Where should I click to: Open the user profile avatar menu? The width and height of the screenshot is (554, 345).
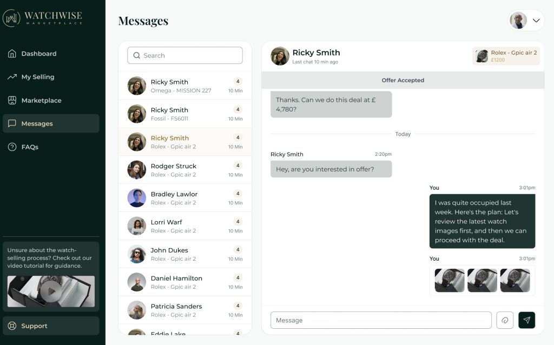pyautogui.click(x=518, y=21)
